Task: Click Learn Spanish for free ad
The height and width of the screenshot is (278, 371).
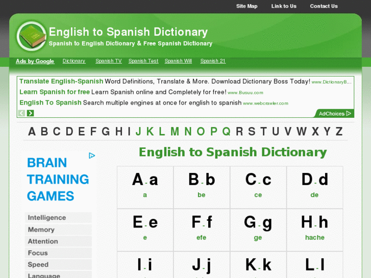Action: [x=55, y=92]
